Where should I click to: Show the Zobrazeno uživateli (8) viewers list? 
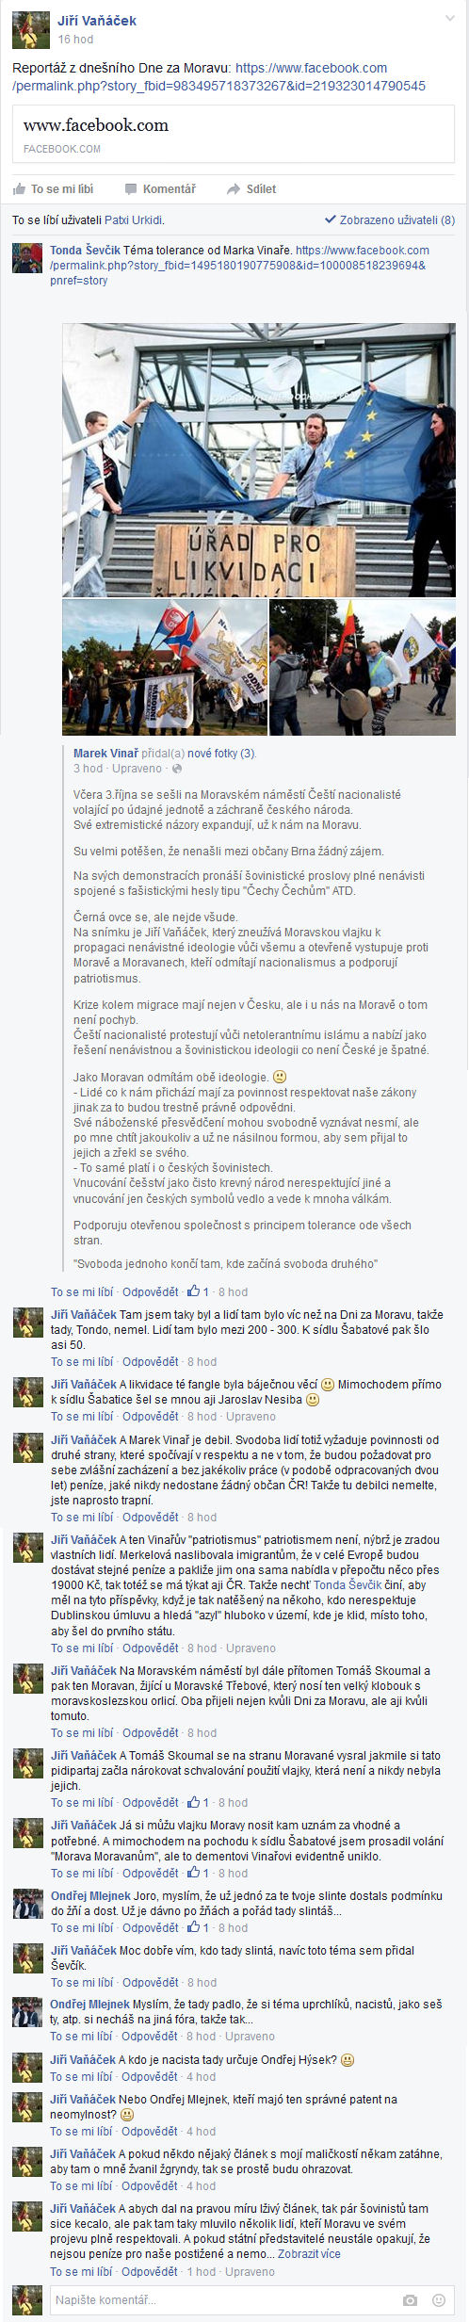coord(390,219)
